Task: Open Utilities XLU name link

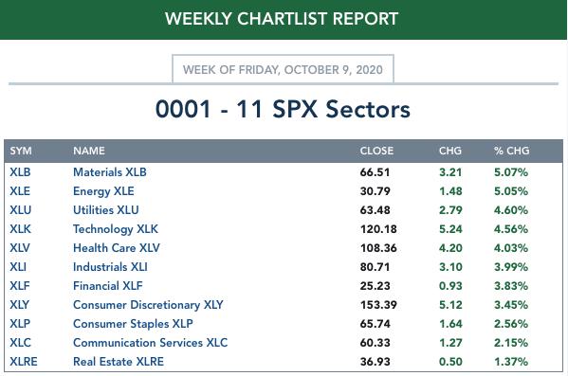Action: 106,210
